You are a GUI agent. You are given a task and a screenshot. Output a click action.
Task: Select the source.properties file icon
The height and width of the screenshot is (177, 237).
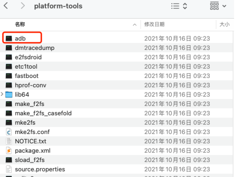coord(9,169)
